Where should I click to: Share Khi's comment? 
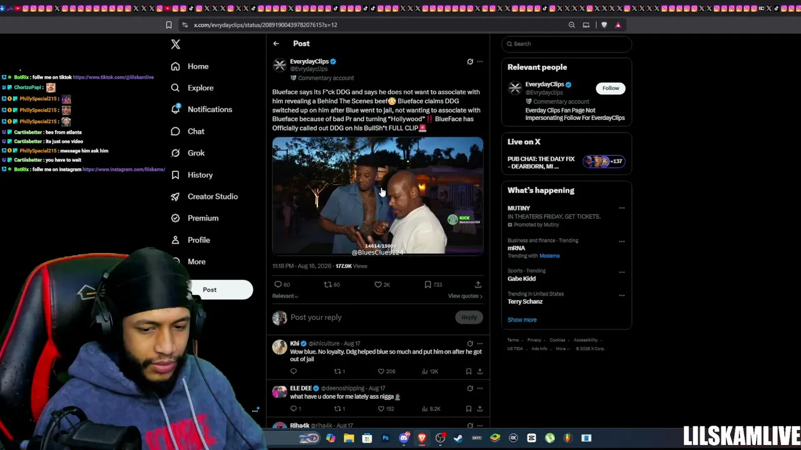coord(480,371)
